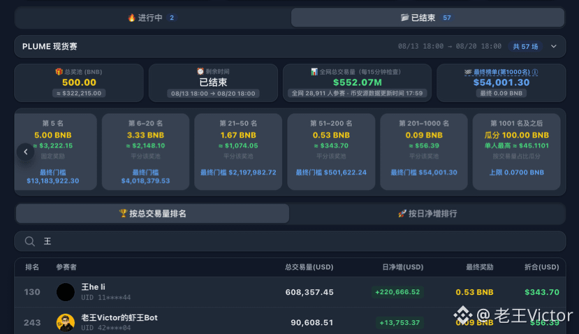Click the +13,753.37 daily increase badge

click(x=400, y=323)
